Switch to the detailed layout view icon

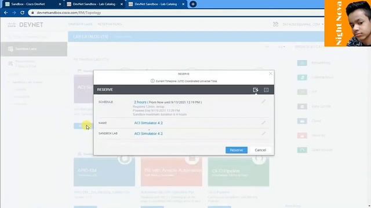(266, 90)
